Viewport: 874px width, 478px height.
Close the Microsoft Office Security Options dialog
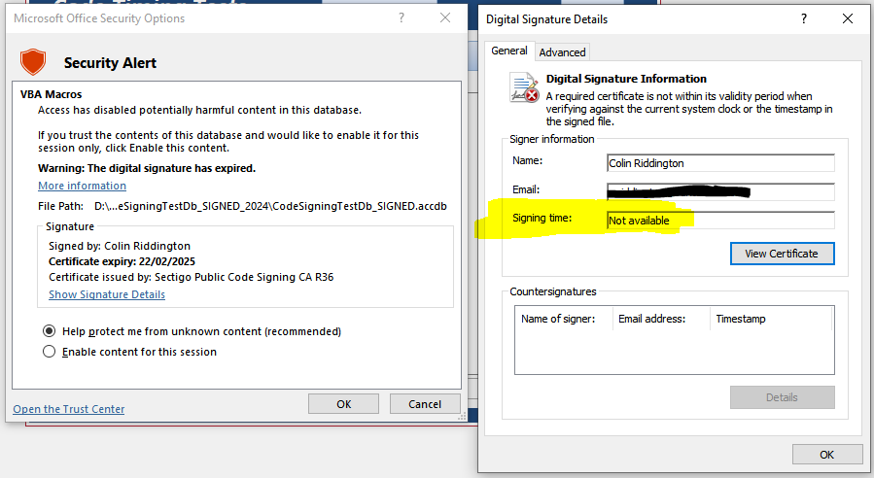click(x=445, y=17)
